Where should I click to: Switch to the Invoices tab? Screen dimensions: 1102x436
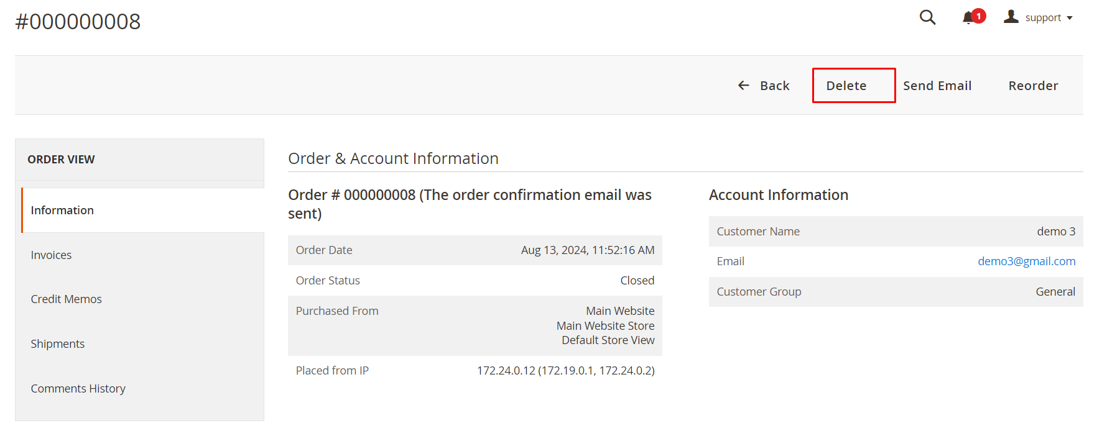coord(51,255)
